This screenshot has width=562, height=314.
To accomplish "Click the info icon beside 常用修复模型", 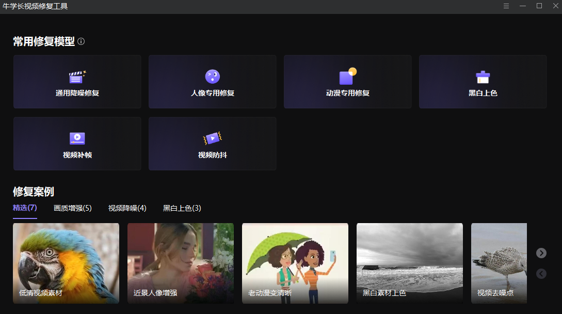I will pos(81,42).
